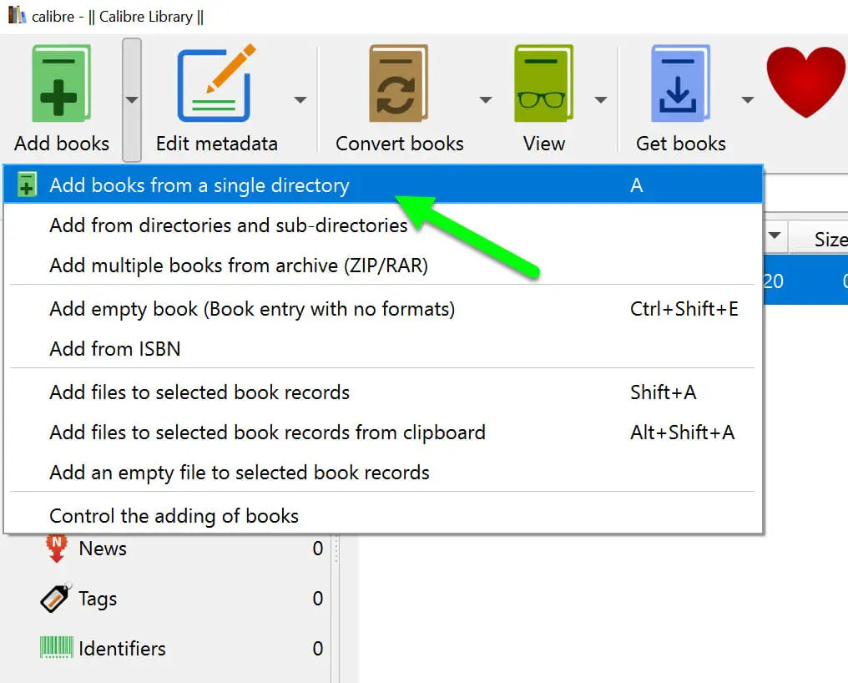Open the View book icon
The image size is (848, 683).
pos(543,85)
